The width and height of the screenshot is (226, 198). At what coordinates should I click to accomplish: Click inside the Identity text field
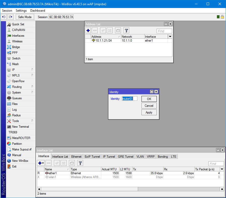[x=130, y=99]
